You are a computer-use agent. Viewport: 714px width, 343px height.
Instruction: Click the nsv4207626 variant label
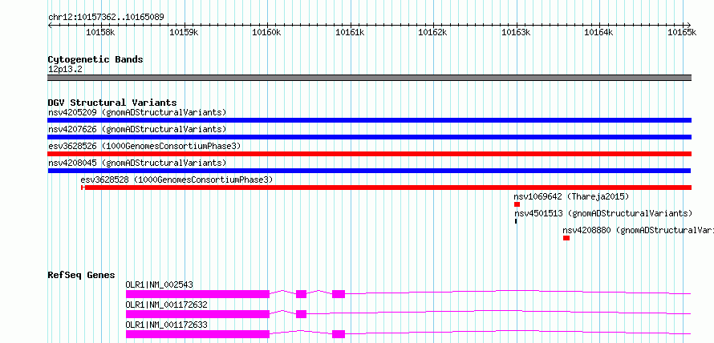[x=137, y=129]
